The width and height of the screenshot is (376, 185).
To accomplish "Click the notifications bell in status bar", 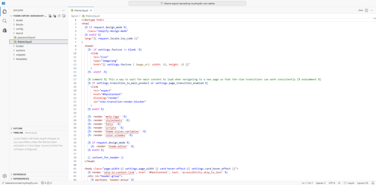I will pyautogui.click(x=373, y=183).
